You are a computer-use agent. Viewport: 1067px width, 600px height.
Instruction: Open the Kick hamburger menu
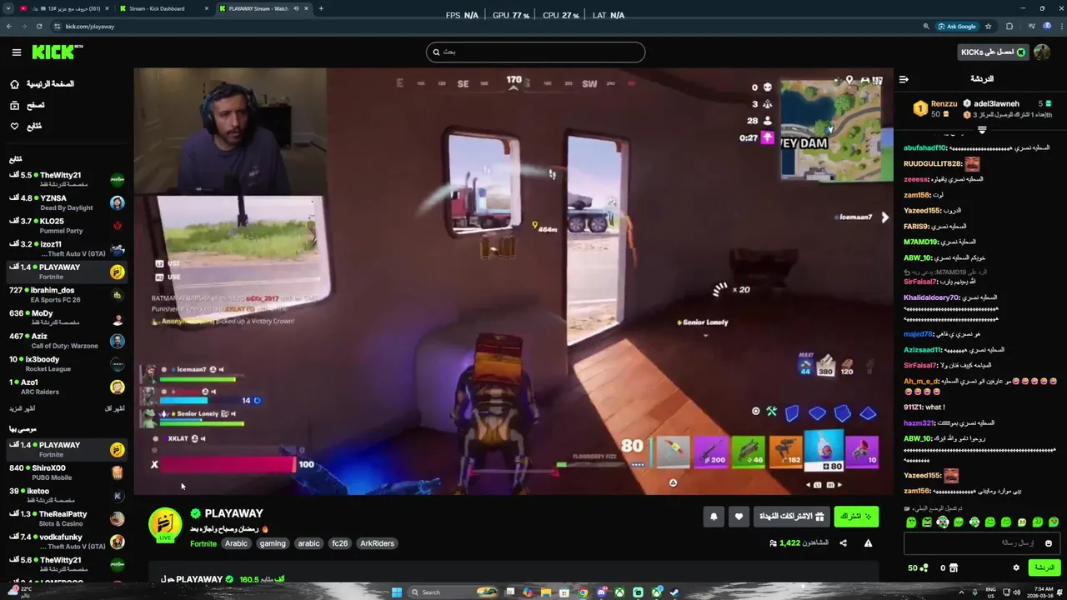click(16, 52)
